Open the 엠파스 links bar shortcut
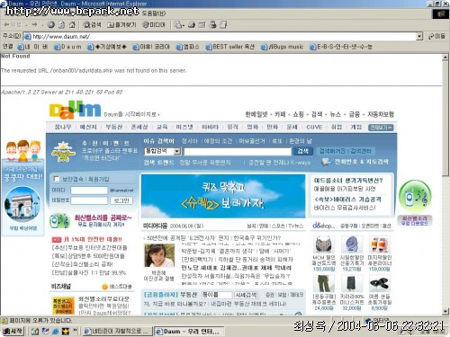 pos(188,47)
